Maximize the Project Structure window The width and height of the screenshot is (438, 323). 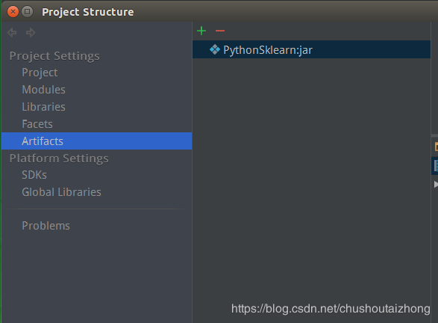coord(28,12)
